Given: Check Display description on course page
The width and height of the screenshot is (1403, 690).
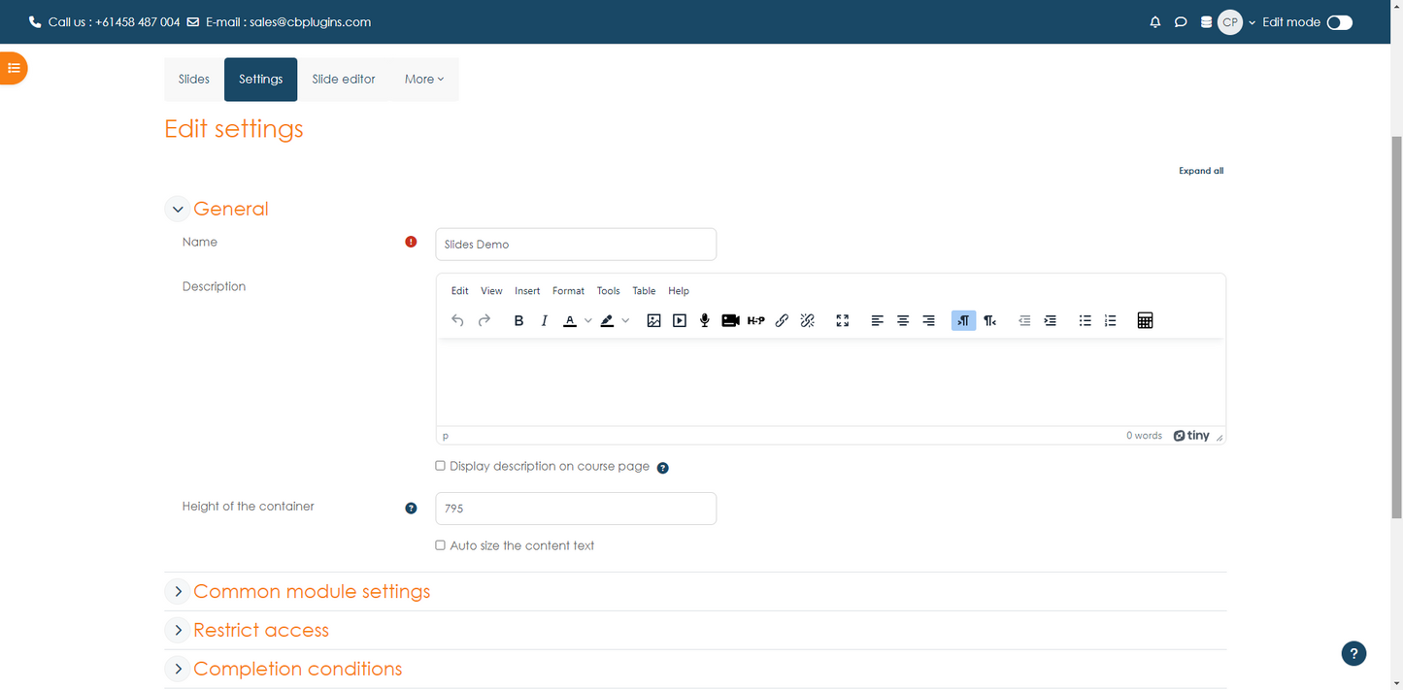Looking at the screenshot, I should (441, 466).
